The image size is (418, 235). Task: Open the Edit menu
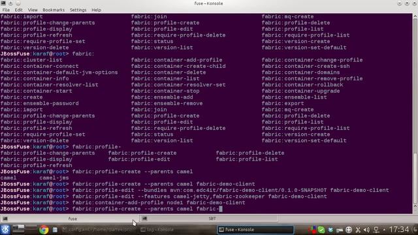(18, 10)
